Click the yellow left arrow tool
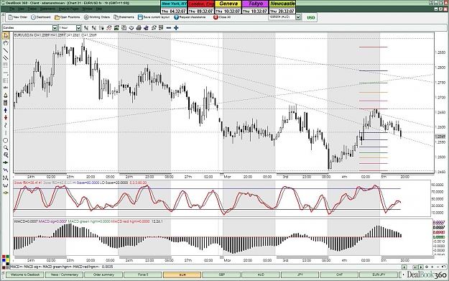449x281 pixels. tap(6, 193)
